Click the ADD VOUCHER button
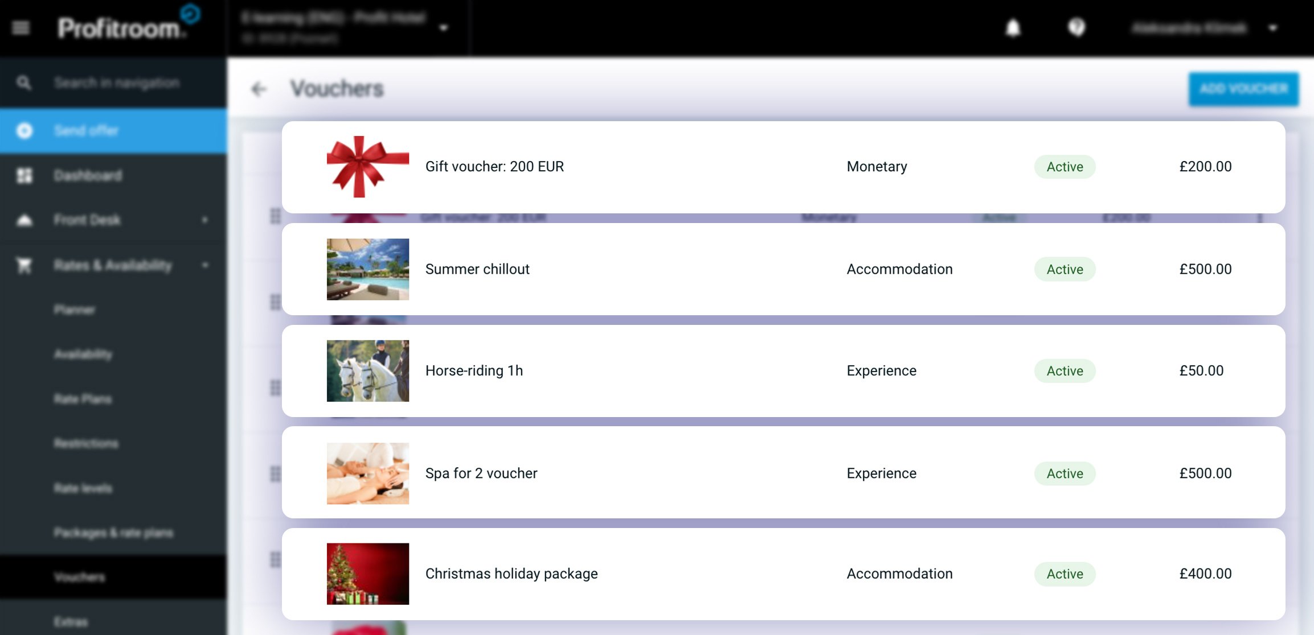 (x=1243, y=89)
